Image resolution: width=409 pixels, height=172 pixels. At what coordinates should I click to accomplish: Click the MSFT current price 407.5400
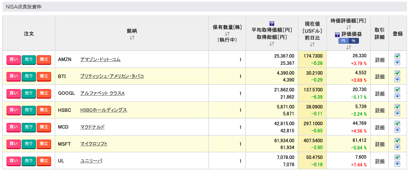click(313, 141)
